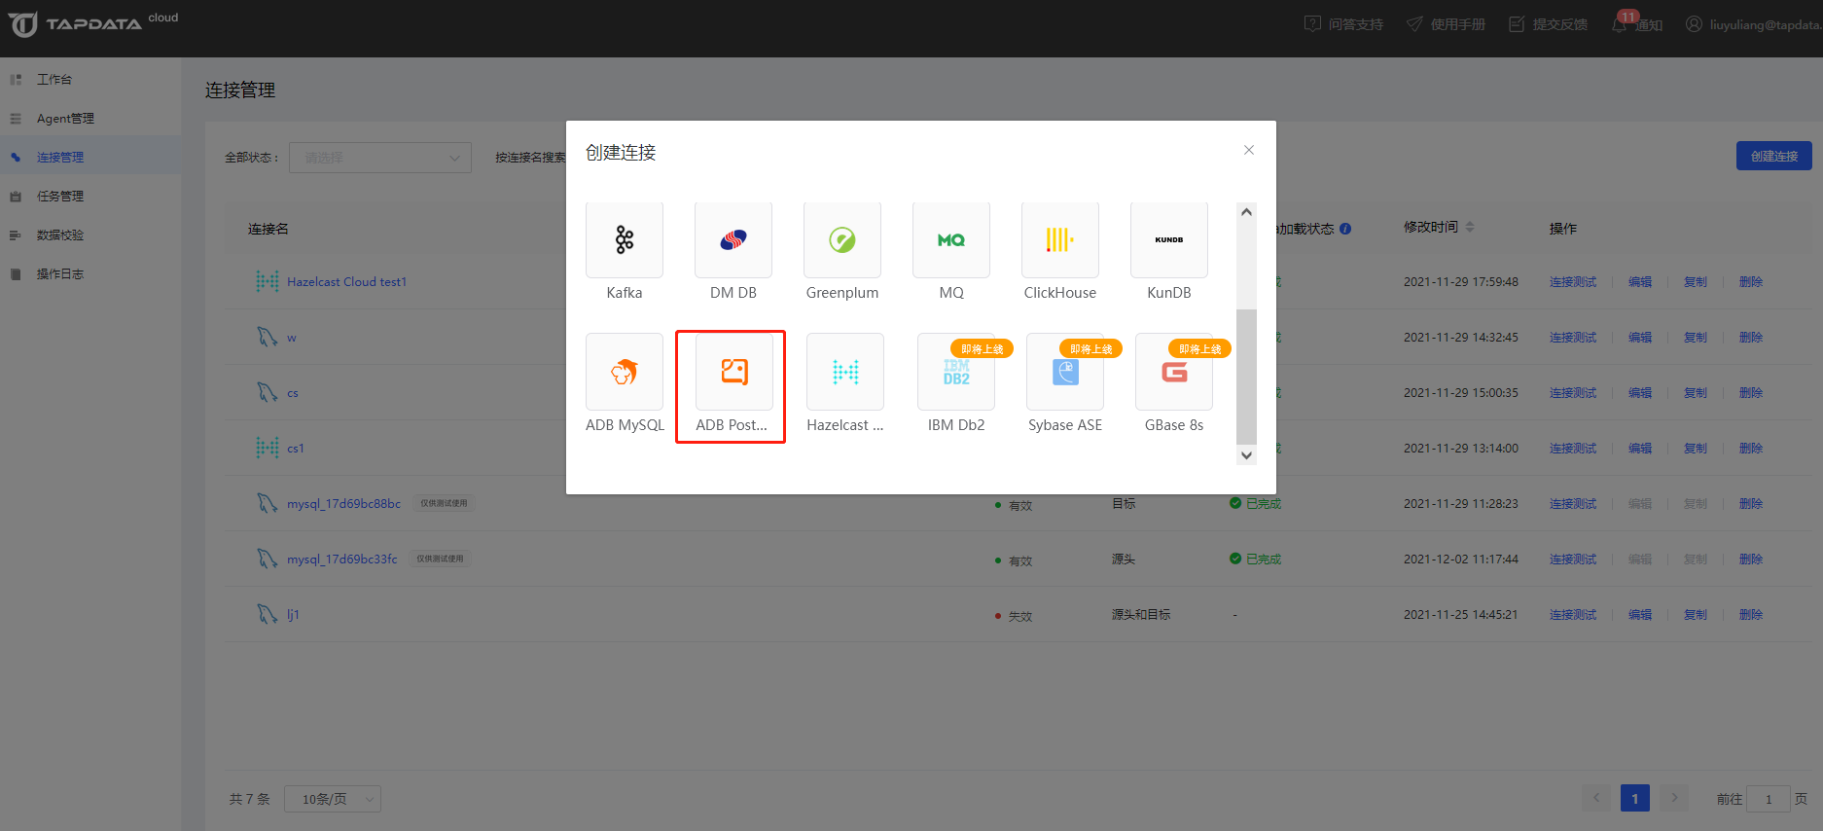Viewport: 1823px width, 831px height.
Task: Click the Hazelcast icon in cs1 row
Action: (x=268, y=448)
